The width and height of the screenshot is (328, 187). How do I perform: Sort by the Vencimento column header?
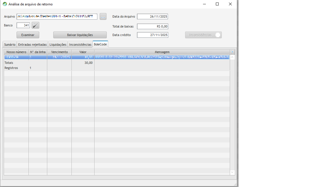pos(59,52)
